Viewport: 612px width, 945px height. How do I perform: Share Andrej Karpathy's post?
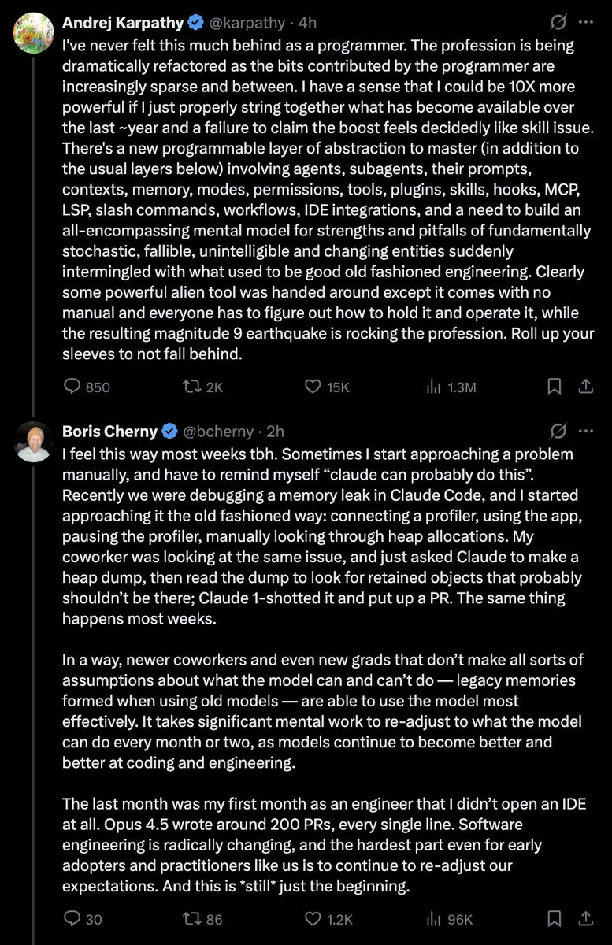tap(586, 387)
